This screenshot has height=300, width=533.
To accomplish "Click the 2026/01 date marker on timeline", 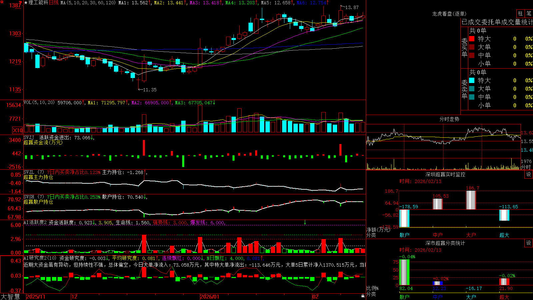I will 210,297.
